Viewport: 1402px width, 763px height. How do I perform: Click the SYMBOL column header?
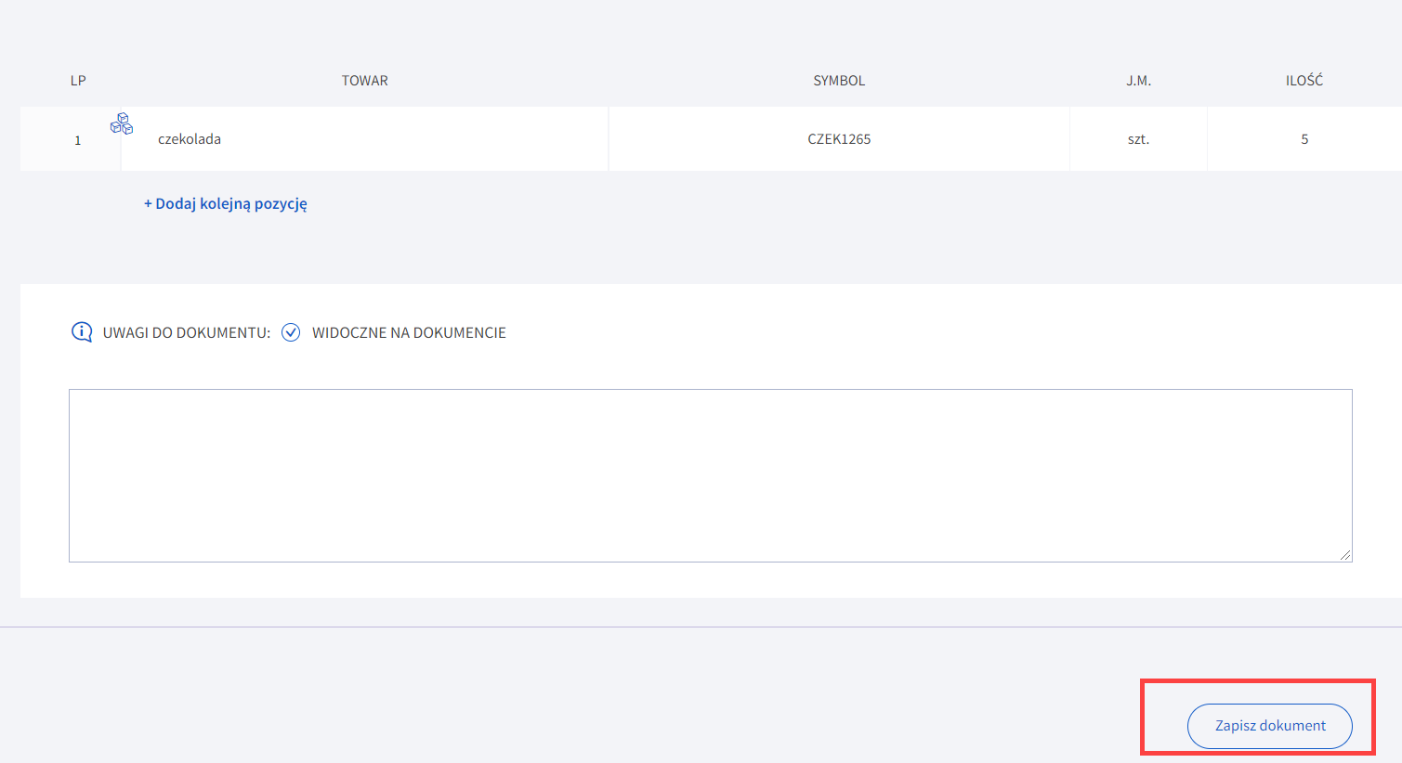(x=839, y=81)
